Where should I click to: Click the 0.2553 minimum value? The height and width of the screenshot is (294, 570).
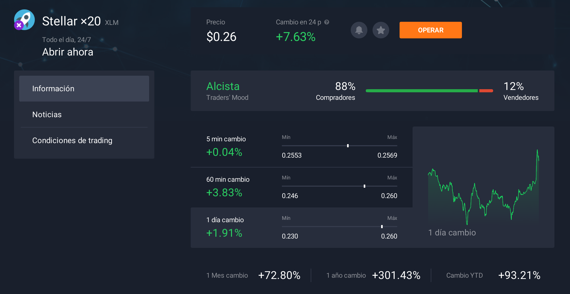click(x=292, y=155)
